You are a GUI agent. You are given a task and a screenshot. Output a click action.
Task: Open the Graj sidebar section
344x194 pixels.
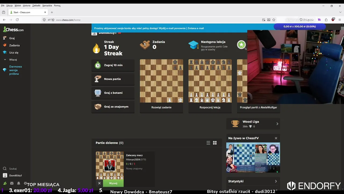point(12,38)
